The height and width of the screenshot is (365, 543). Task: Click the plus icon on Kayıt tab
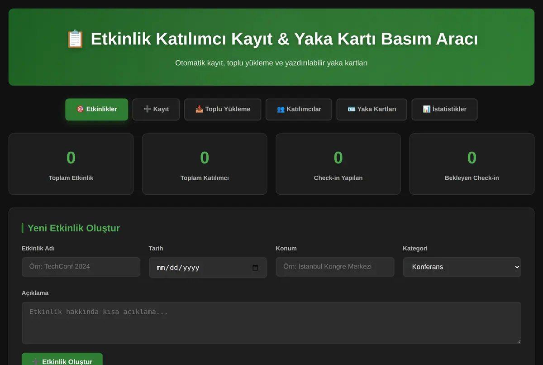click(x=147, y=109)
